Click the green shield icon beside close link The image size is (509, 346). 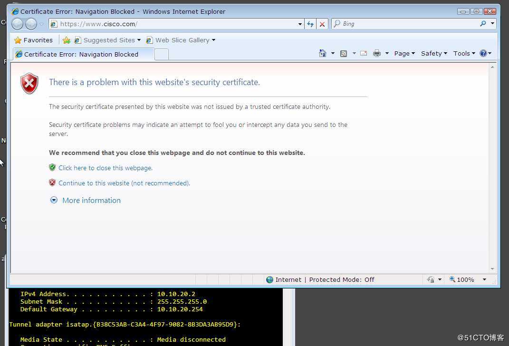coord(52,167)
